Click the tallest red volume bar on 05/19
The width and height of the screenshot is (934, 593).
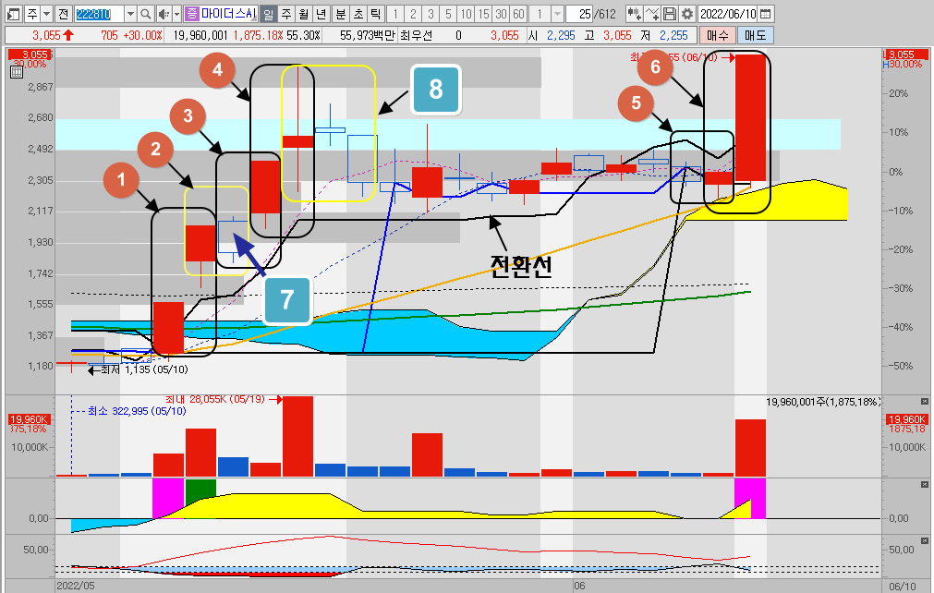coord(297,436)
